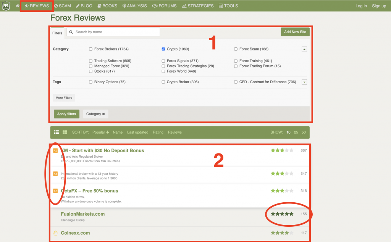Click the FPA shield logo
391x242 pixels.
point(6,6)
